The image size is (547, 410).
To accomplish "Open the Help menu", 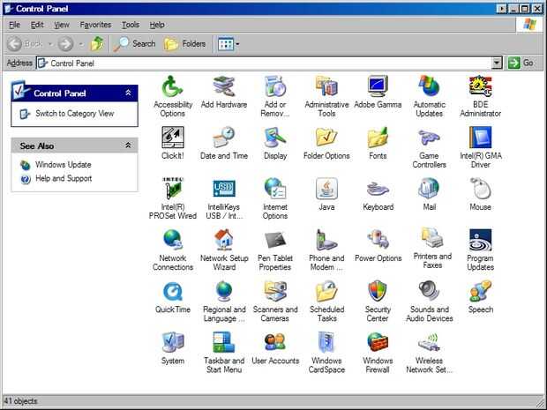I will click(157, 25).
